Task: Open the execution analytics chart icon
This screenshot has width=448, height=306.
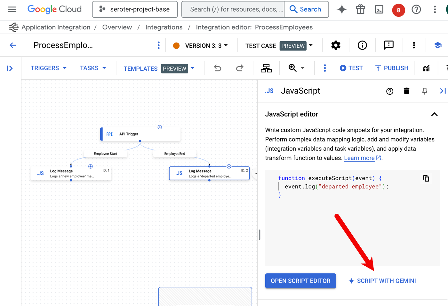Action: coord(426,68)
